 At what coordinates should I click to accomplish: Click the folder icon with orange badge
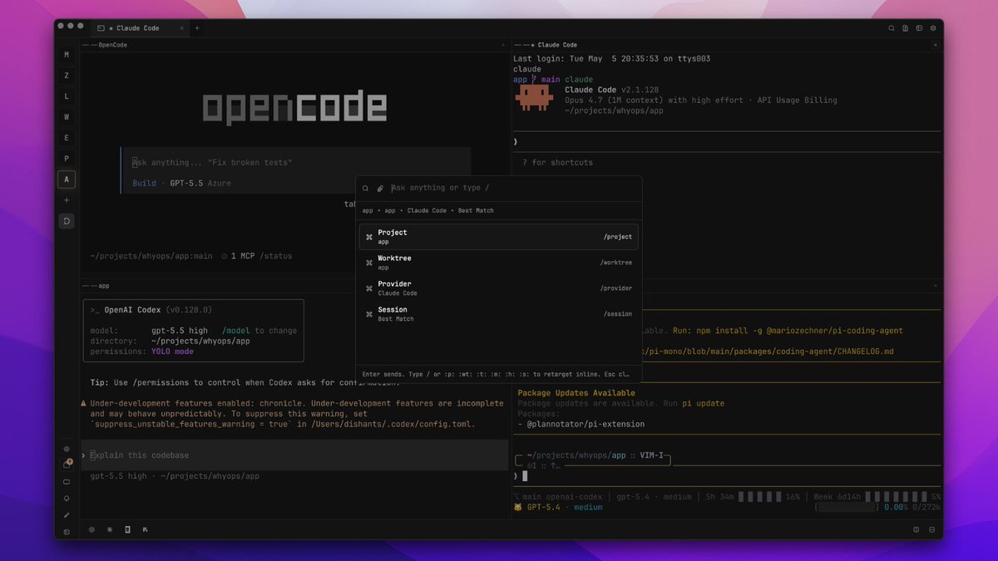tap(67, 465)
